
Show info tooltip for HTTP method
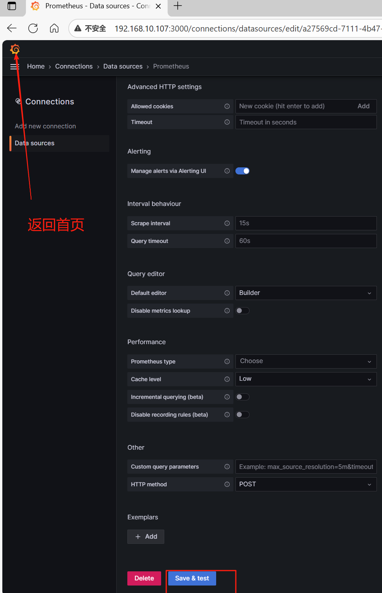tap(227, 484)
